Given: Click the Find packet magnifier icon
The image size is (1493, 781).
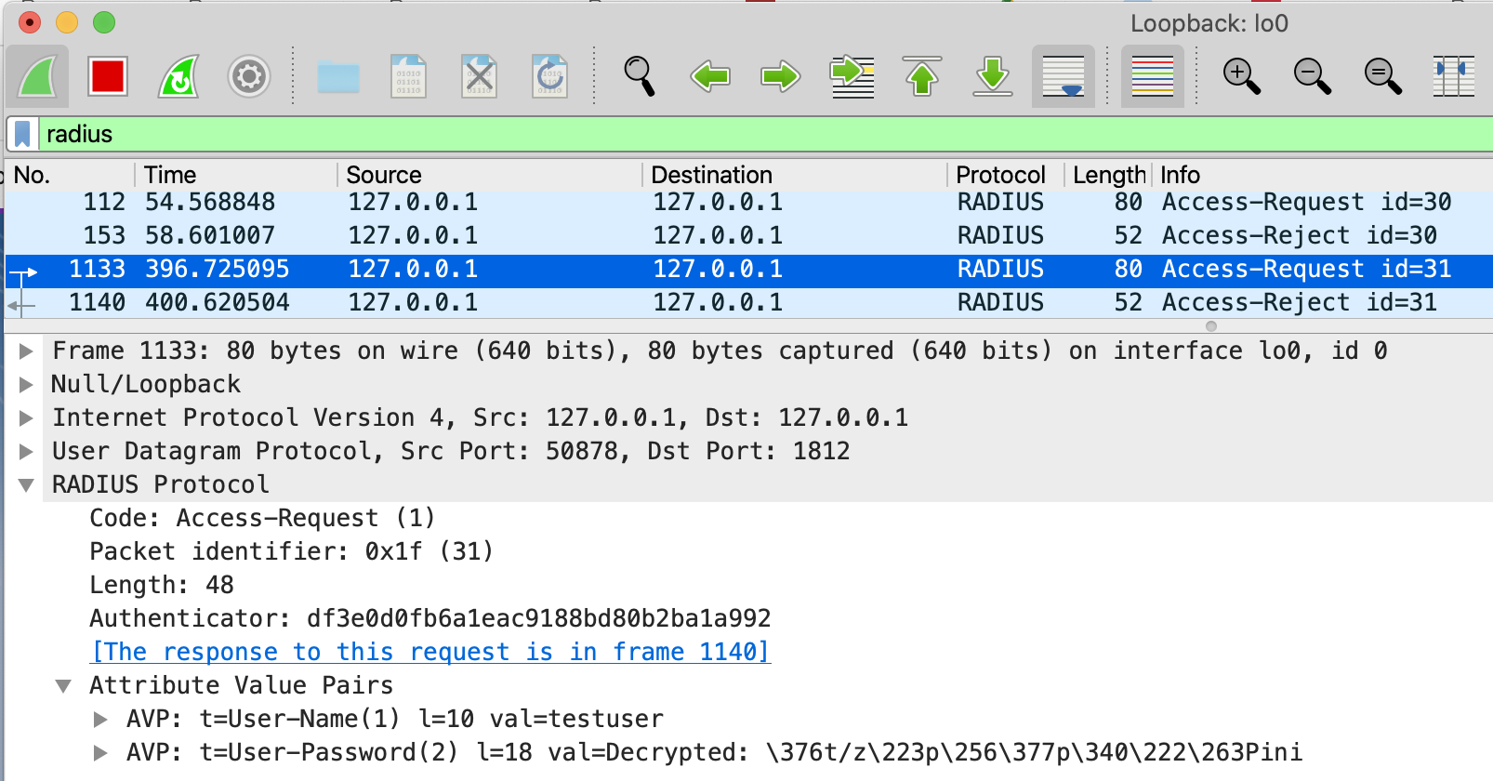Looking at the screenshot, I should coord(640,76).
